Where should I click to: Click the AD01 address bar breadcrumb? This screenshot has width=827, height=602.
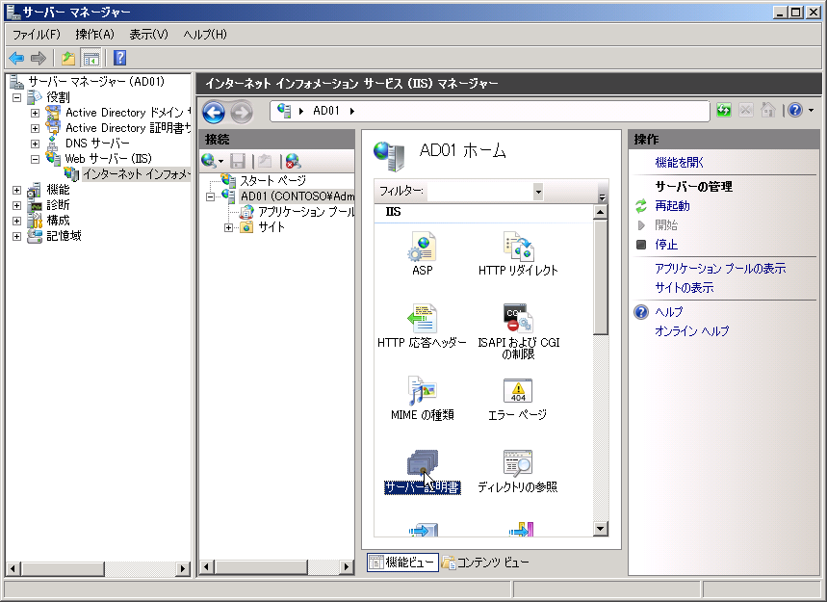(x=326, y=111)
